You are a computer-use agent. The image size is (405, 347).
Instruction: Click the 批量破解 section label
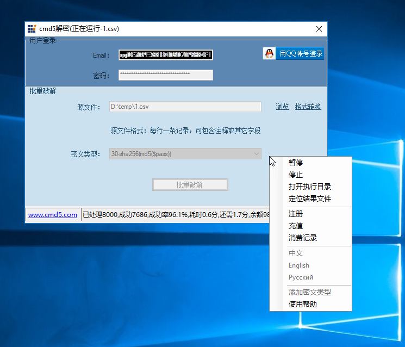tap(42, 91)
